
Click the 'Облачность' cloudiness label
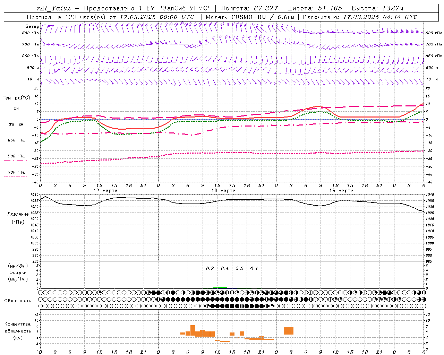(x=18, y=301)
